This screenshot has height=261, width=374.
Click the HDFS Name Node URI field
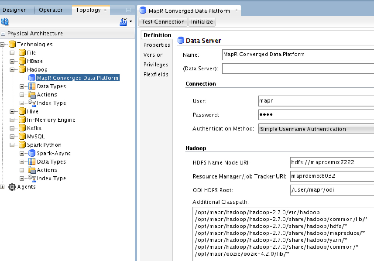332,162
